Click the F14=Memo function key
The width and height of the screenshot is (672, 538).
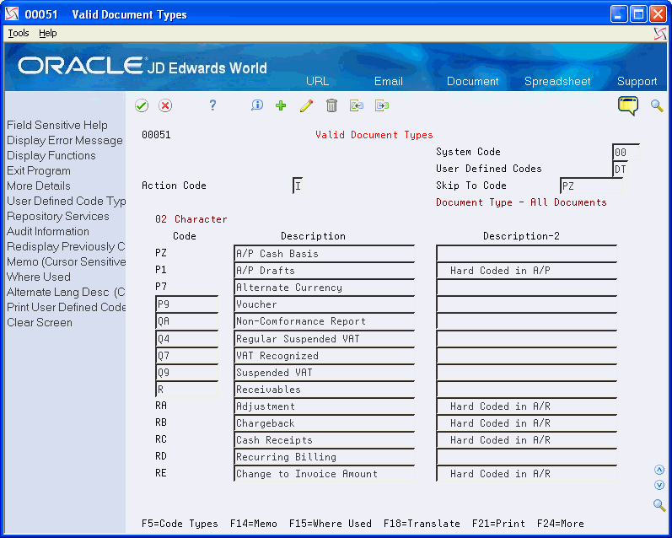[x=253, y=524]
